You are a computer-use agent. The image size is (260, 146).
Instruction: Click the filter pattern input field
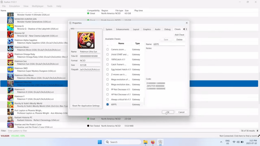(124, 131)
